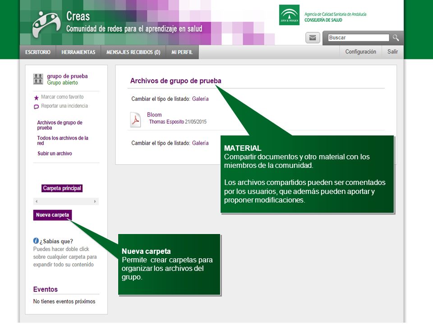Click into the Buscar search field
Viewport: 433px width, 324px height.
(359, 38)
